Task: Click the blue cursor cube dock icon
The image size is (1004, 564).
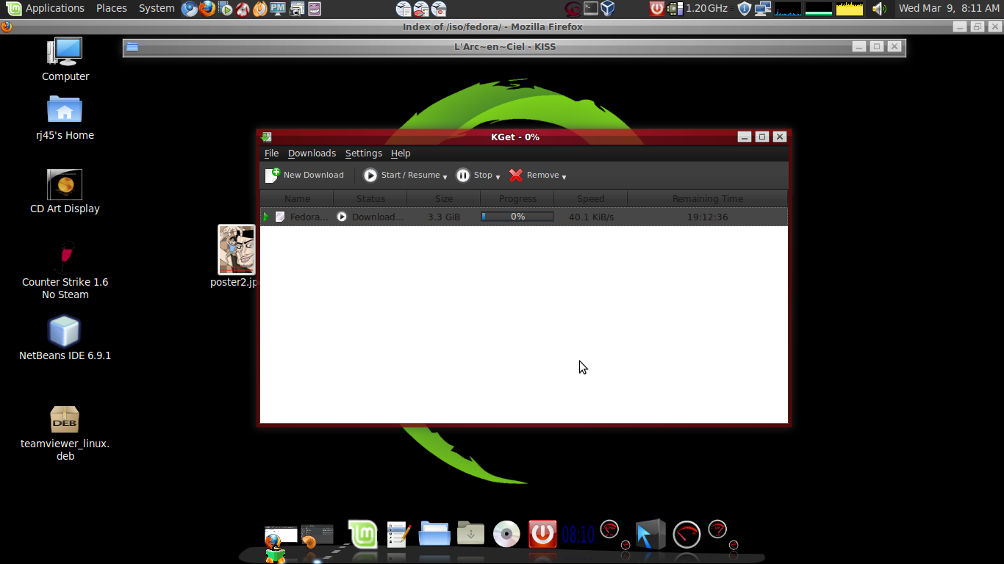Action: tap(650, 535)
